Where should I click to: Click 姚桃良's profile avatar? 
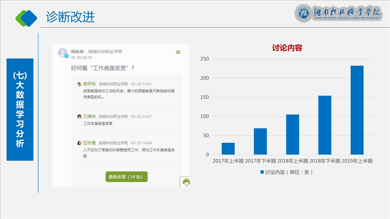click(63, 53)
